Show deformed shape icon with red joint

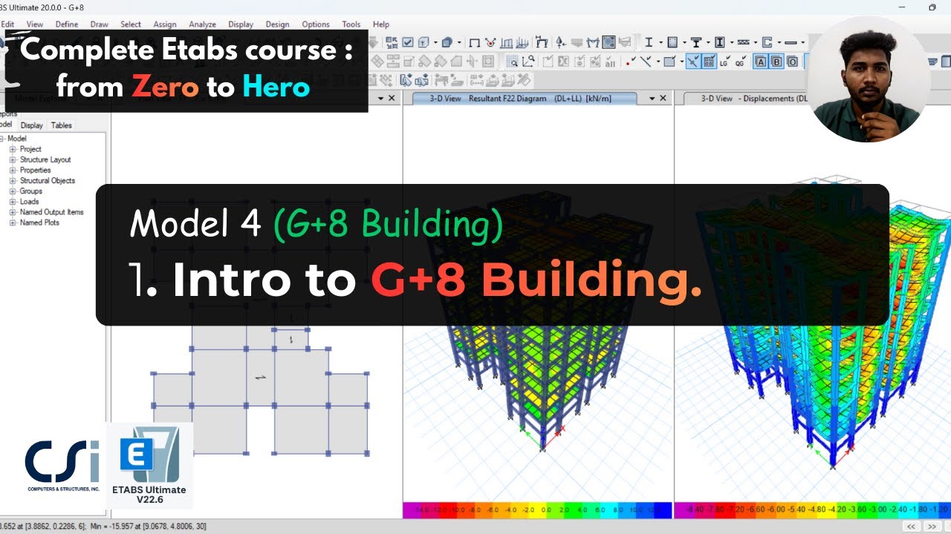pyautogui.click(x=490, y=42)
